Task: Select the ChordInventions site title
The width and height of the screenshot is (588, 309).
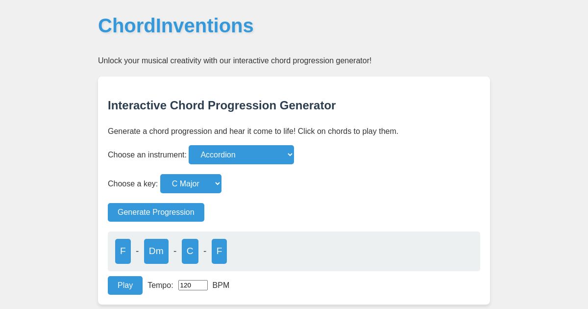Action: tap(176, 26)
